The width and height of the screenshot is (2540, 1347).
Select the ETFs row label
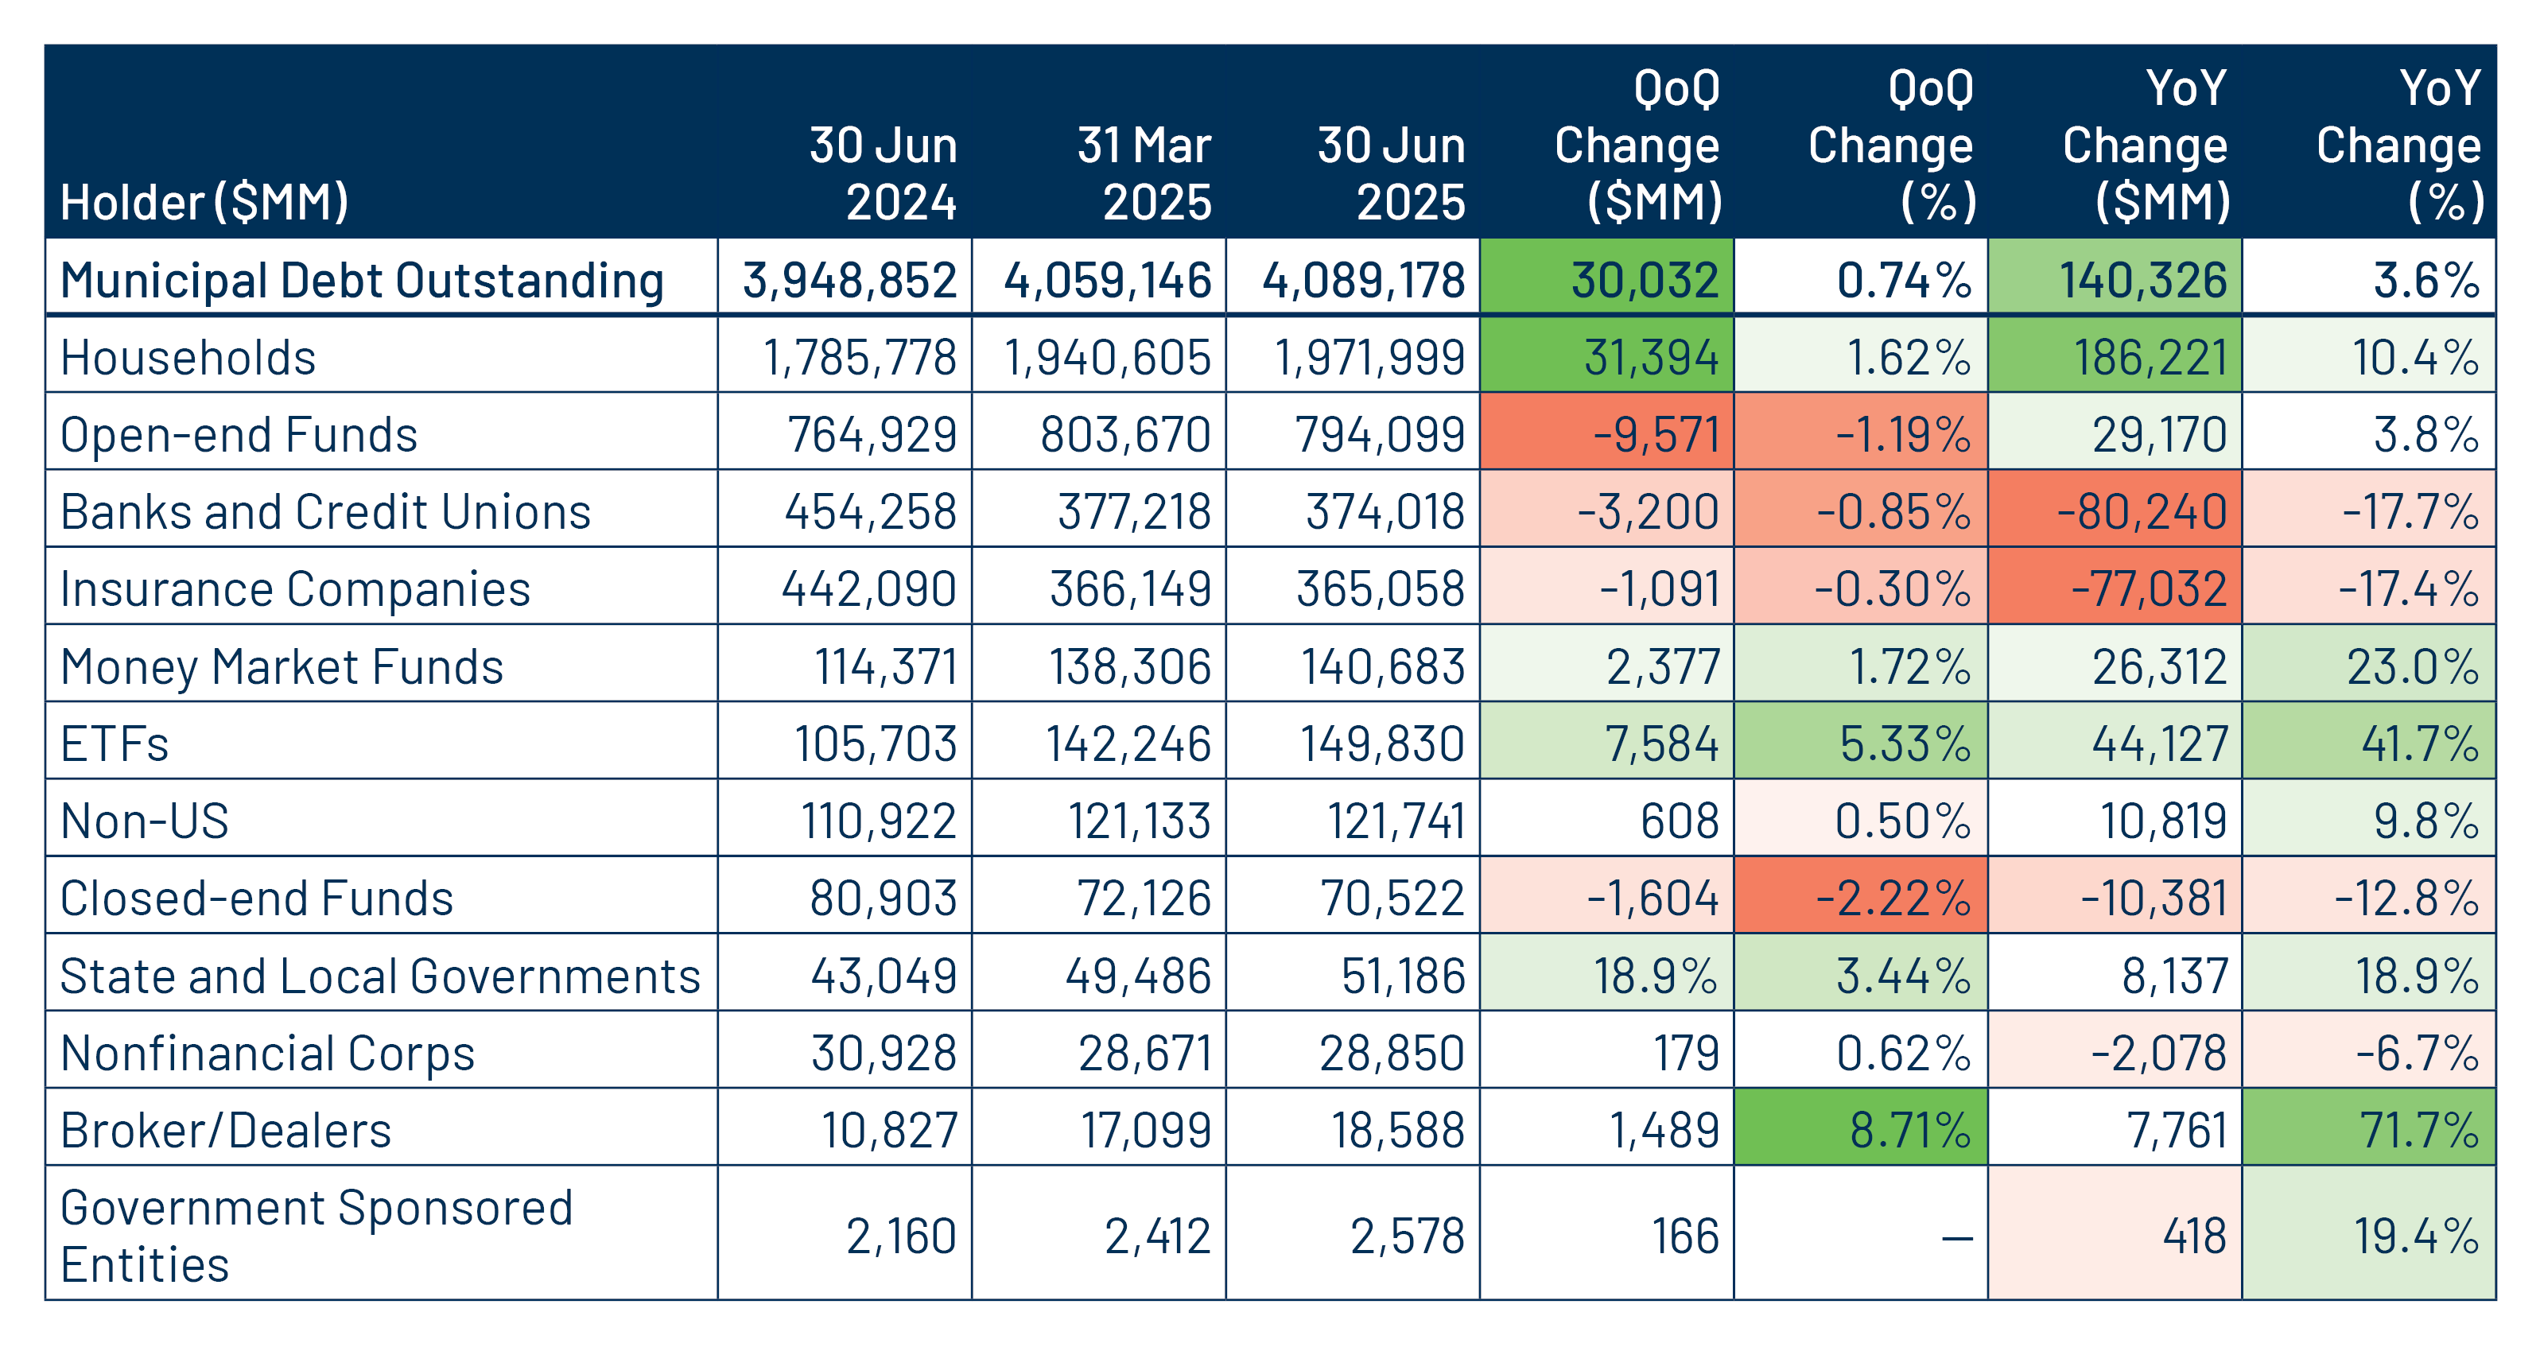pos(115,743)
